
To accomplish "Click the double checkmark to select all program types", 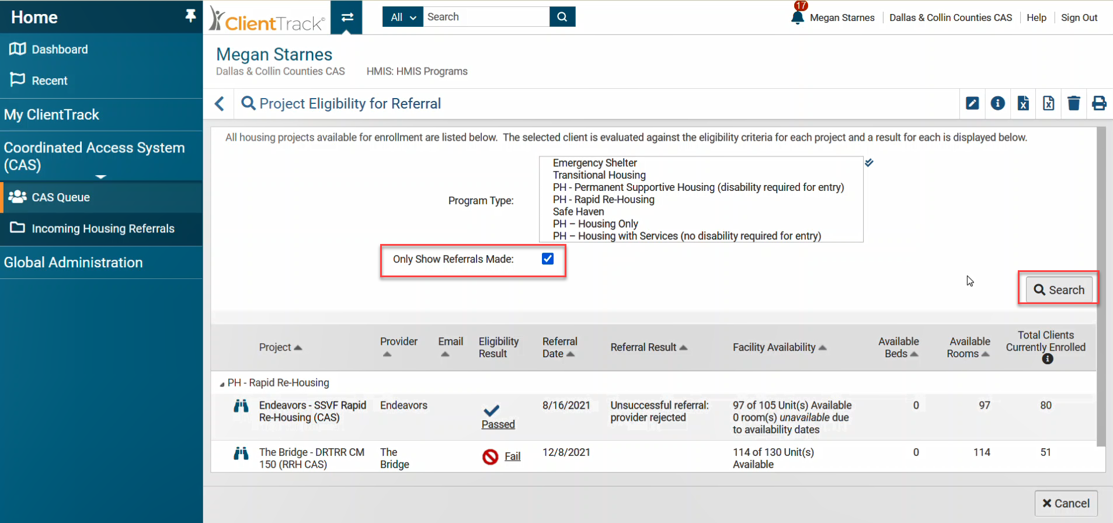I will point(869,163).
